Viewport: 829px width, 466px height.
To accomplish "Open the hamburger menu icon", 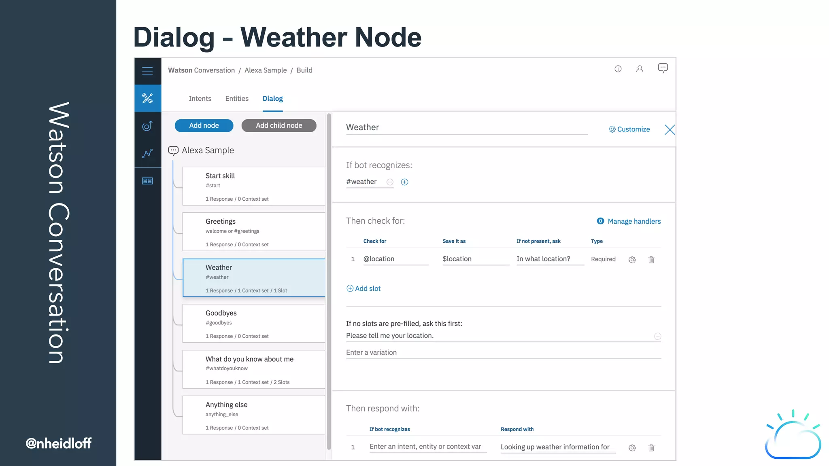I will pyautogui.click(x=147, y=71).
